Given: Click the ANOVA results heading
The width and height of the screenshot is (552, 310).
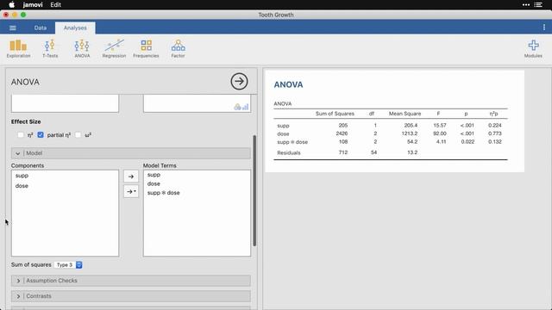Looking at the screenshot, I should click(288, 84).
